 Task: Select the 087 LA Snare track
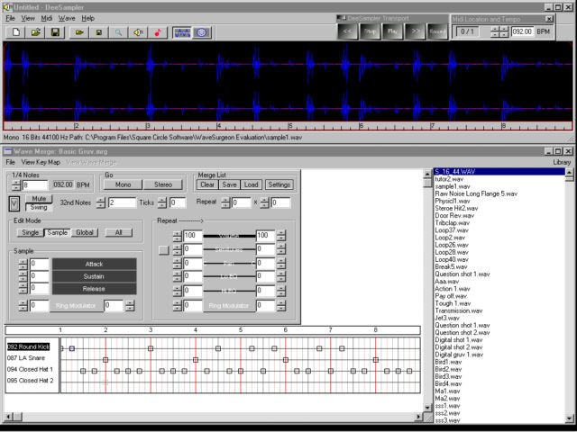coord(26,358)
